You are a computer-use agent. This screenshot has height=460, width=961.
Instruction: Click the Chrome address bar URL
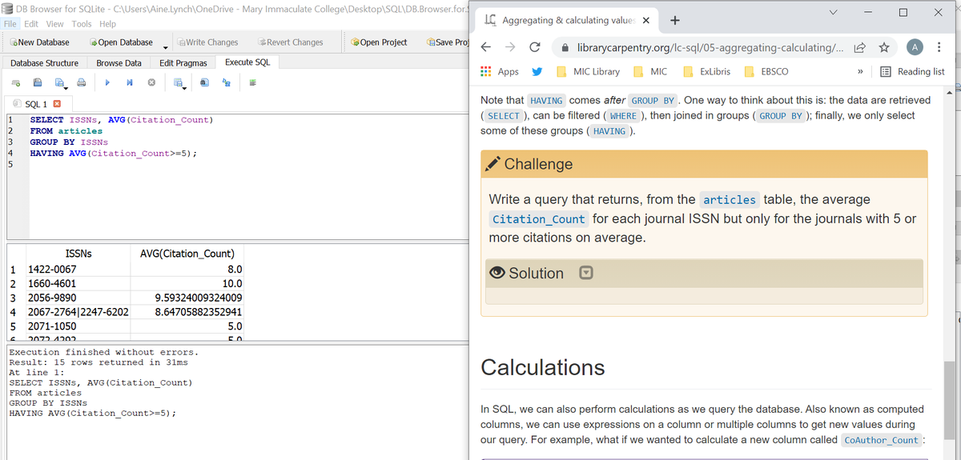coord(710,48)
